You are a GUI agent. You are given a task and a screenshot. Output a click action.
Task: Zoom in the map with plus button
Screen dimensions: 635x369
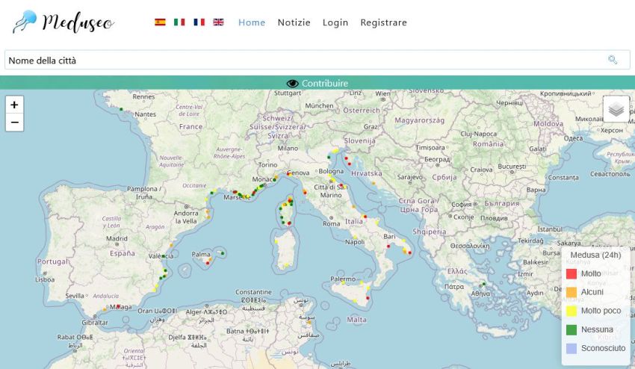click(x=15, y=105)
